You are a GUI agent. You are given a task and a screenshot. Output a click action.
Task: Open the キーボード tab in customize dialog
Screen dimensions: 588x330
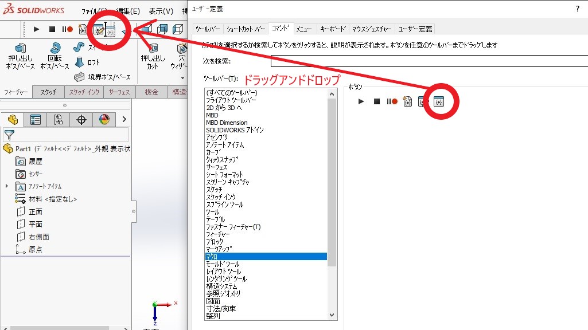tap(333, 29)
